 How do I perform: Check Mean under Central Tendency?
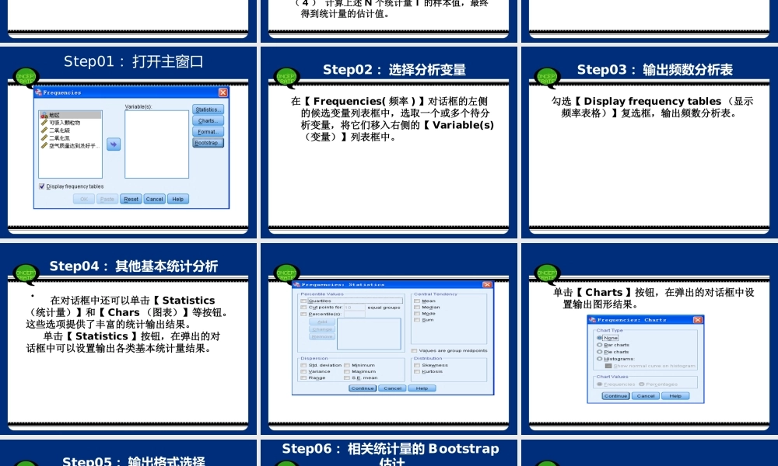tap(417, 301)
